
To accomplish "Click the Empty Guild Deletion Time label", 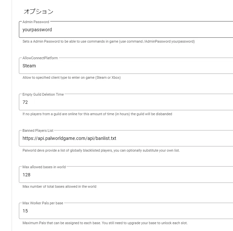I will click(43, 94).
